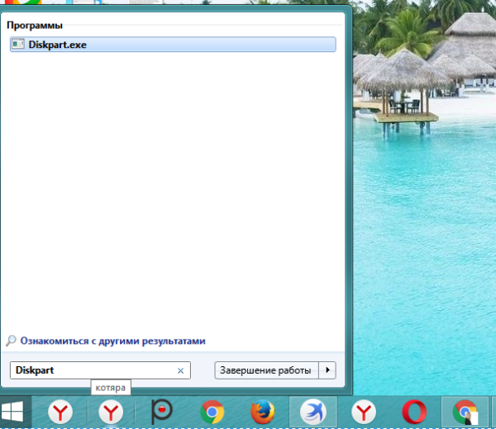
Task: Open Ознакомиться с другими результатами link
Action: click(113, 341)
